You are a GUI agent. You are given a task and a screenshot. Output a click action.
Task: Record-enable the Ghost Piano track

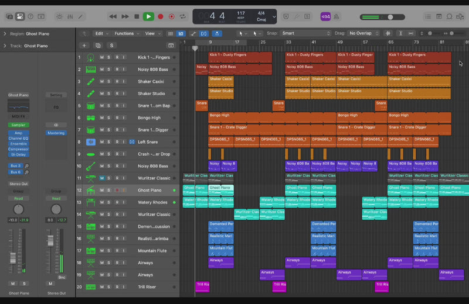pyautogui.click(x=117, y=191)
